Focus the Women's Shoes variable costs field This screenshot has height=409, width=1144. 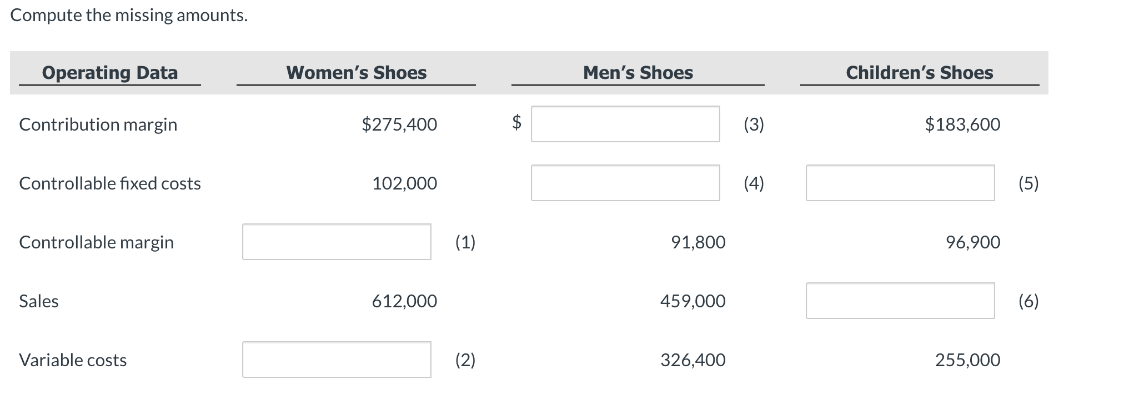pyautogui.click(x=337, y=360)
